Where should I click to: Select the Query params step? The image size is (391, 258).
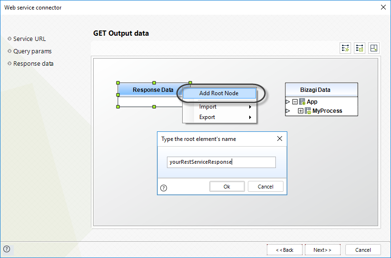point(32,51)
